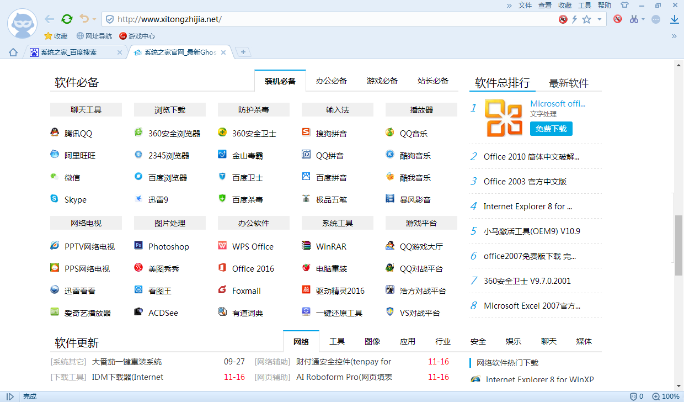Image resolution: width=684 pixels, height=402 pixels.
Task: Click the green refresh page icon
Action: point(67,19)
